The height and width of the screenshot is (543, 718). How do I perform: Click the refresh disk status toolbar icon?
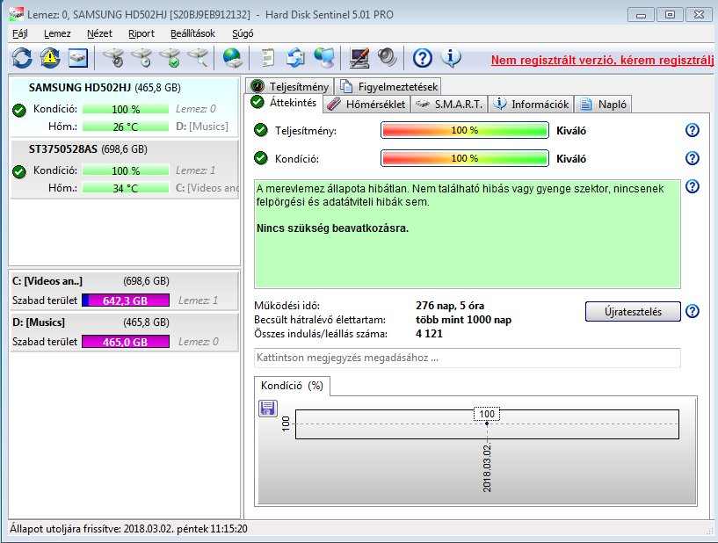pyautogui.click(x=21, y=58)
